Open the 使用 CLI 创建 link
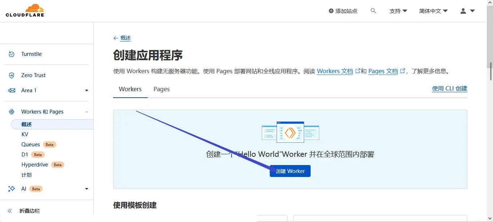Screen dimensions: 493x222 click(449, 88)
